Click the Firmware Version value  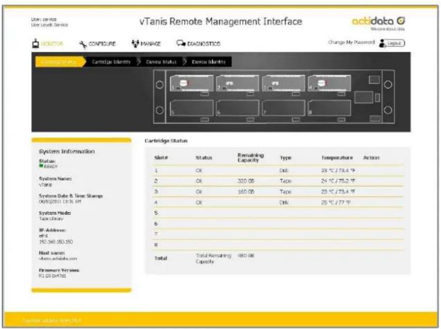tap(52, 276)
